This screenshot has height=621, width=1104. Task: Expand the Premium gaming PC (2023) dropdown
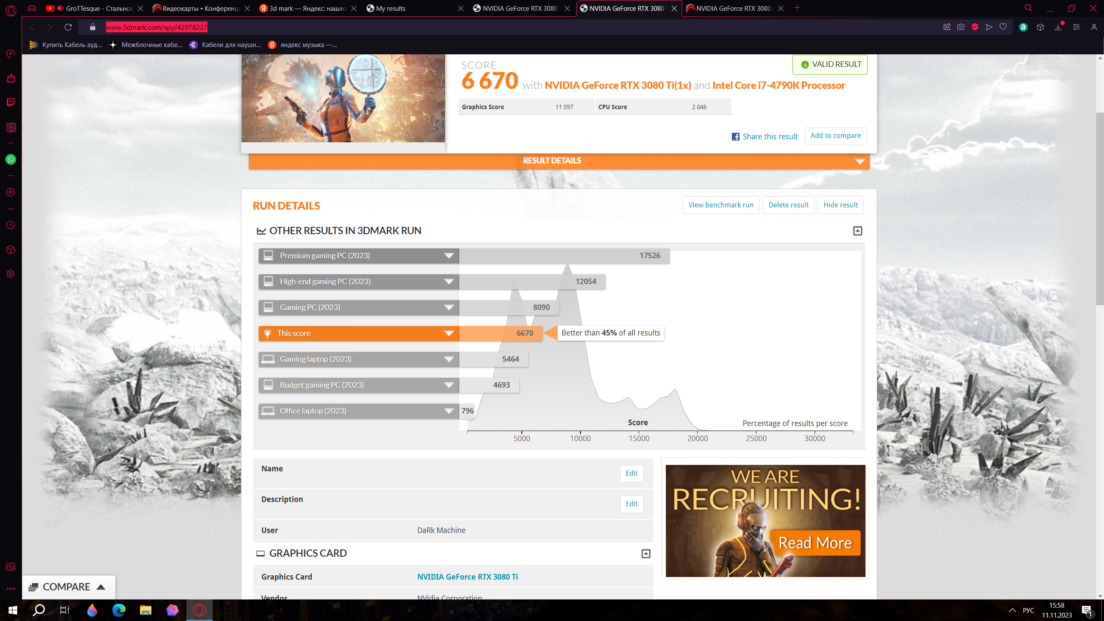point(448,256)
